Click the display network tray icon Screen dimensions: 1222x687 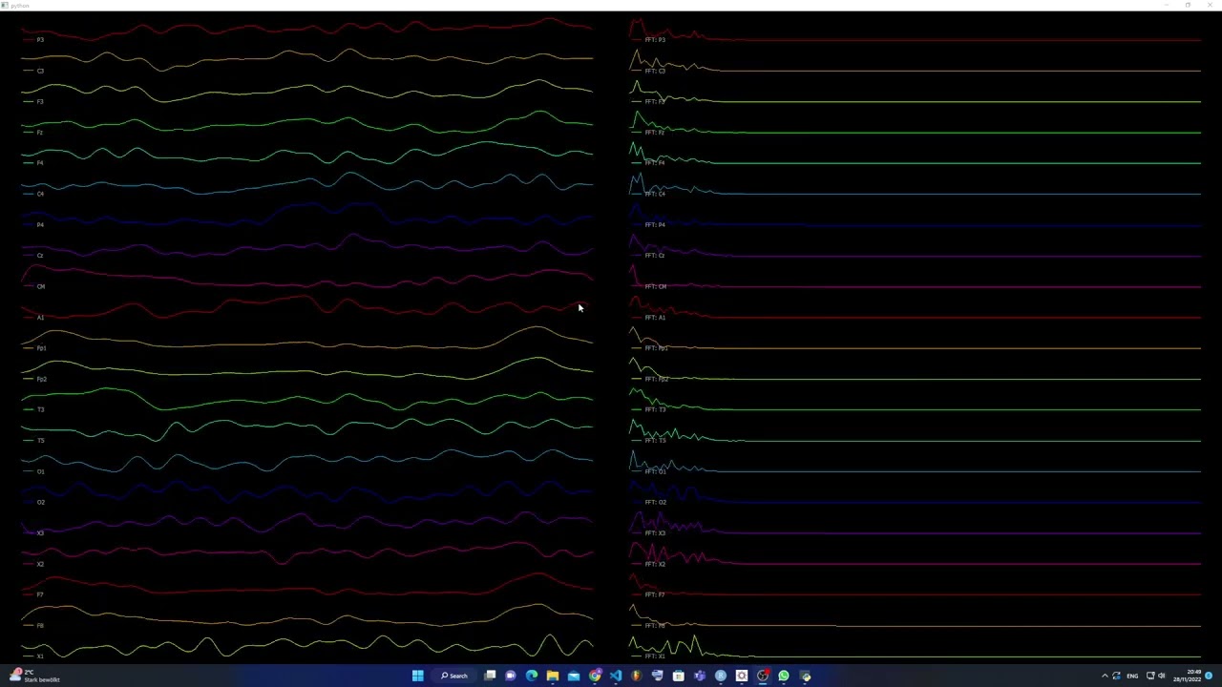pyautogui.click(x=1150, y=676)
